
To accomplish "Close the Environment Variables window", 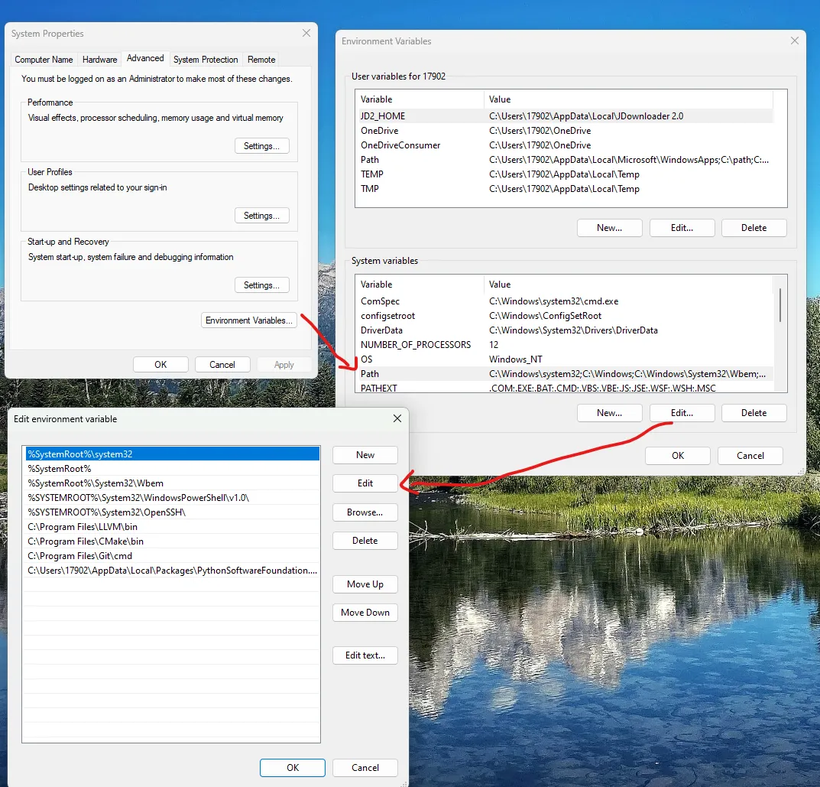I will click(795, 41).
